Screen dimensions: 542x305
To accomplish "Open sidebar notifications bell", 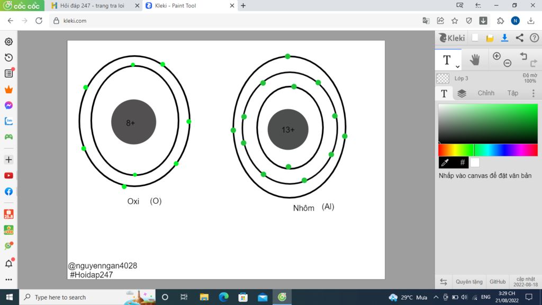I will pos(8,264).
